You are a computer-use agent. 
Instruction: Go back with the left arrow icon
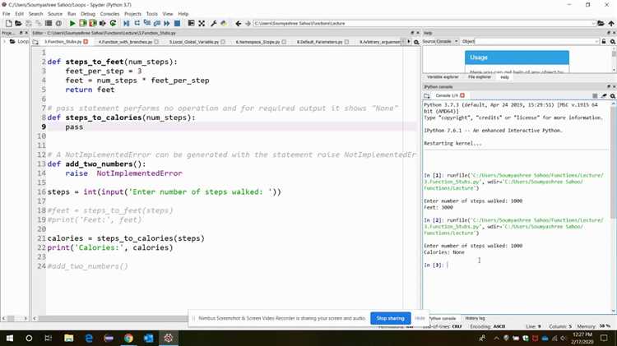pyautogui.click(x=238, y=24)
